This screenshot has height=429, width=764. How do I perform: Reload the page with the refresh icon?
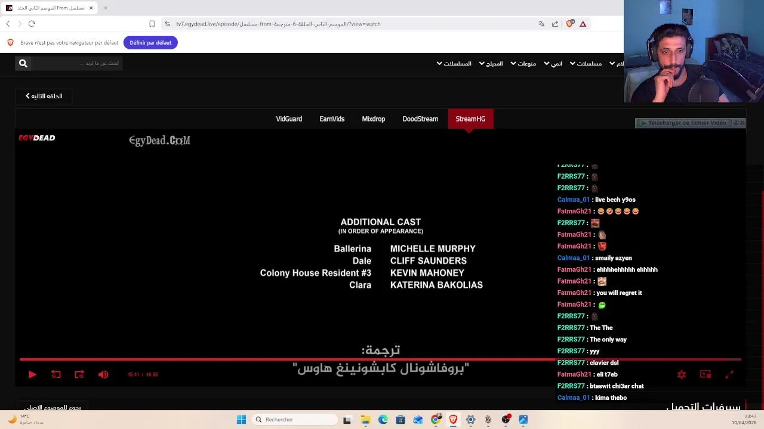coord(32,24)
